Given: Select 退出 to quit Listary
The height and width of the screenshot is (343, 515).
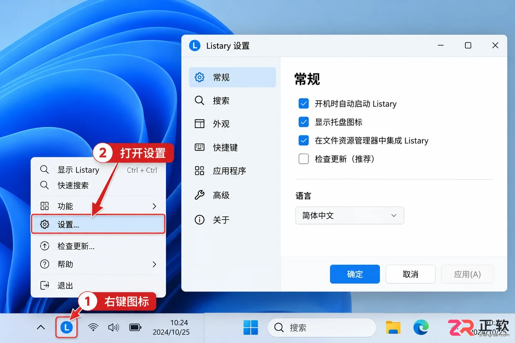Looking at the screenshot, I should 98,285.
